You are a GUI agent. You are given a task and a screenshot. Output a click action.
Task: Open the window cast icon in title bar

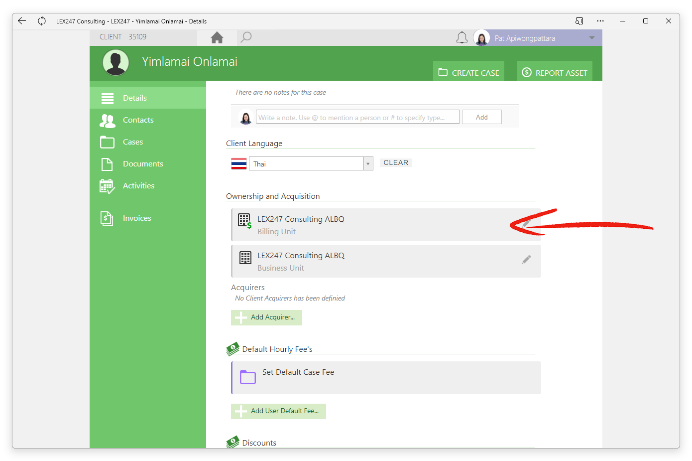579,21
